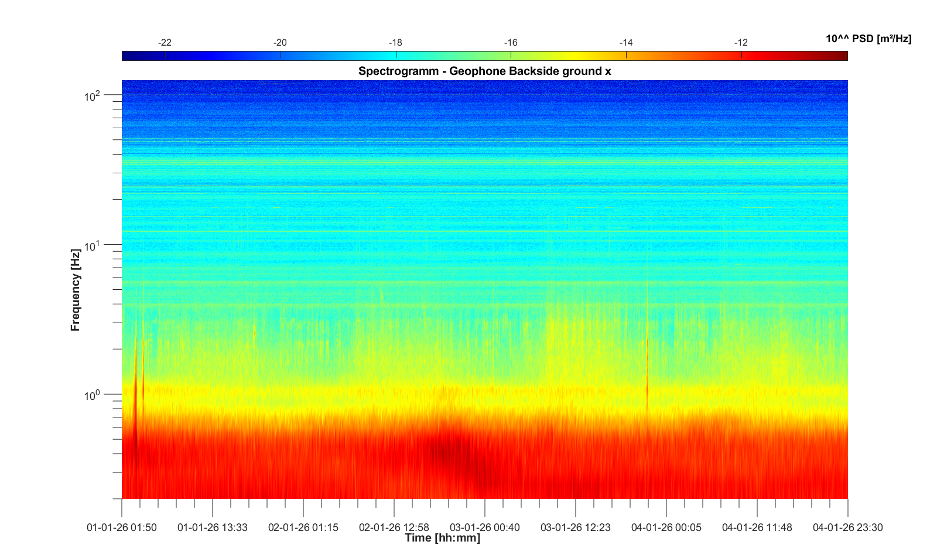Click the '01-01-26 01:50' time tick label

point(122,527)
